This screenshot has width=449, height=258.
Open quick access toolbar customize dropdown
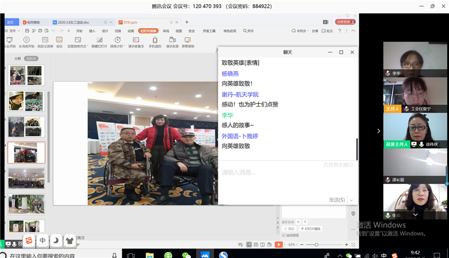[68, 31]
